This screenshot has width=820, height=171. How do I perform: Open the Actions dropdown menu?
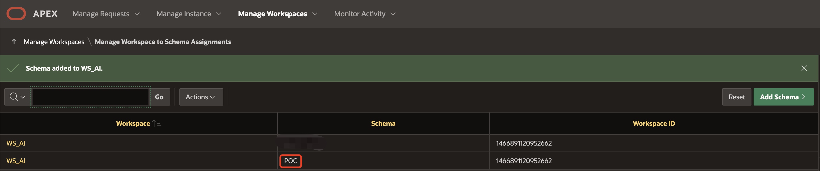201,97
